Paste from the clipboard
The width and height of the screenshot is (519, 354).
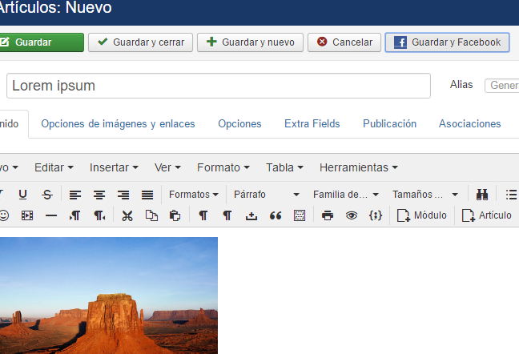175,215
